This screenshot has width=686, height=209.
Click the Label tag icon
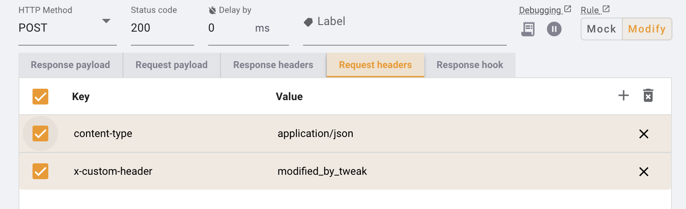[308, 22]
